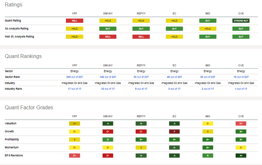Click OMVKY's HOLD Quant Rating badge
This screenshot has height=165, width=262.
[x=108, y=21]
